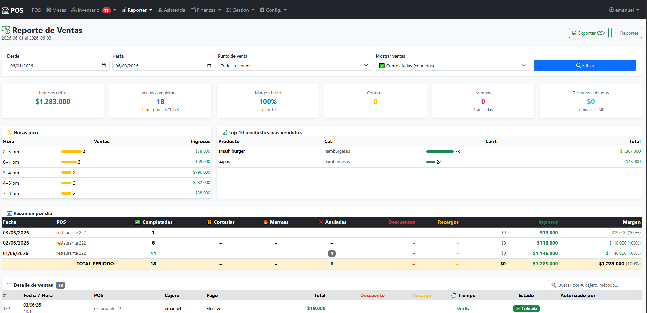
Task: Click the green smash burger quantity bar
Action: pyautogui.click(x=440, y=152)
